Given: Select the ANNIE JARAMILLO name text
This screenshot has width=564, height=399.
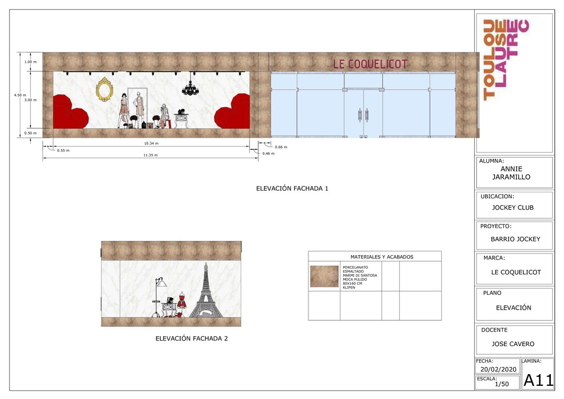Looking at the screenshot, I should [511, 173].
